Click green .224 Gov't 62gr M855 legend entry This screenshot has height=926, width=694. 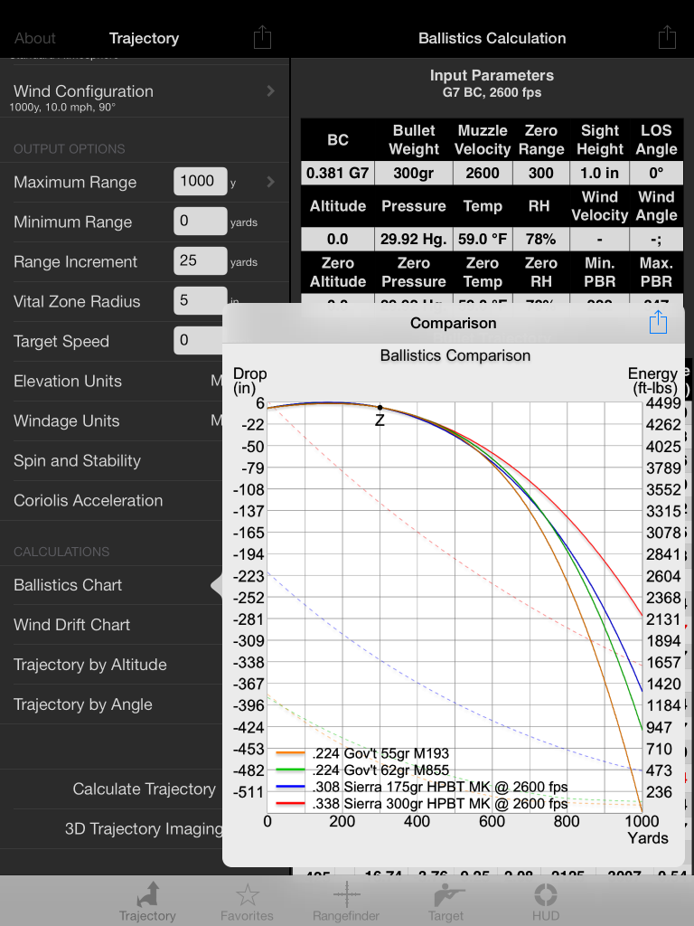362,770
